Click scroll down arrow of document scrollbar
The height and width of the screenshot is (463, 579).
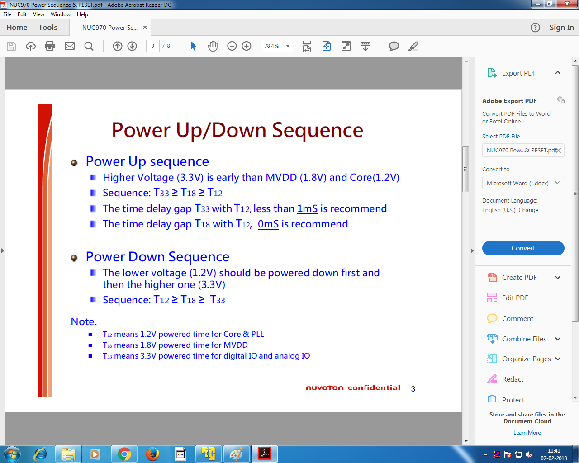(465, 441)
